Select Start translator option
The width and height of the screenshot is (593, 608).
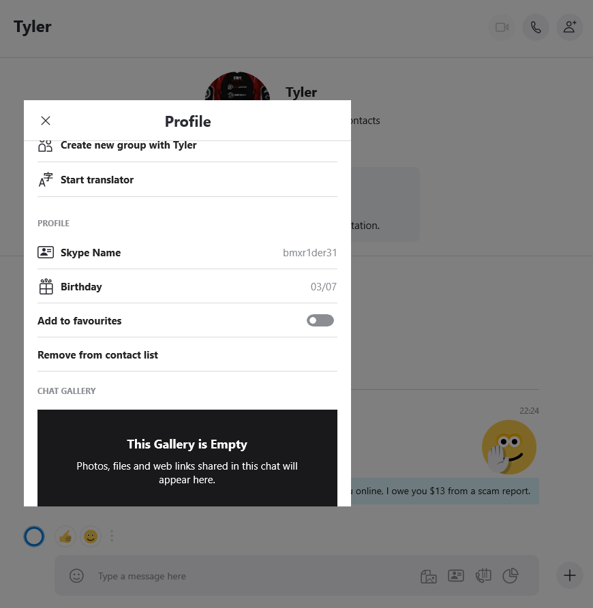187,179
